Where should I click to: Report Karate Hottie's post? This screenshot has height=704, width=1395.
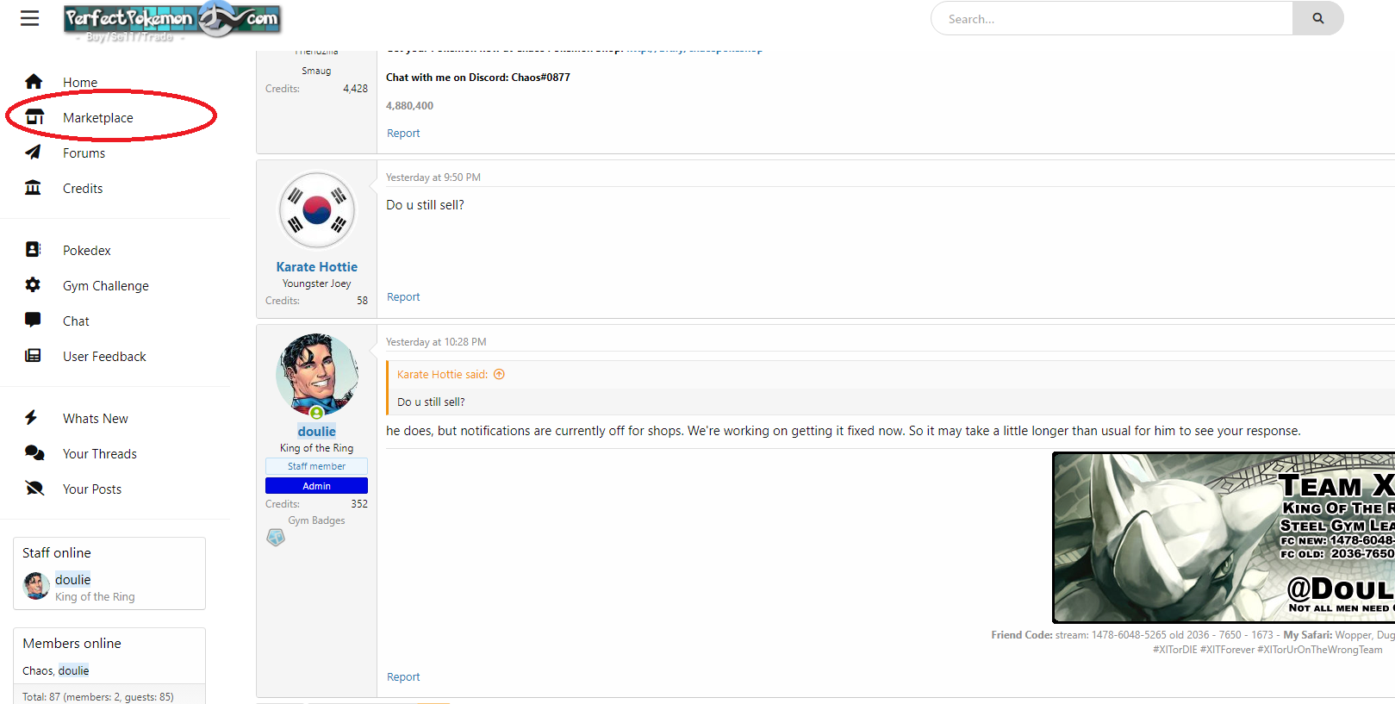point(403,297)
